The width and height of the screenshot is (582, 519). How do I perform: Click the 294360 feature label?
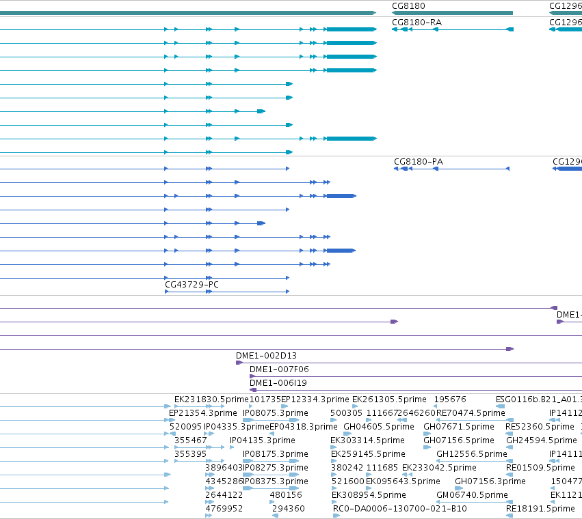pyautogui.click(x=289, y=509)
